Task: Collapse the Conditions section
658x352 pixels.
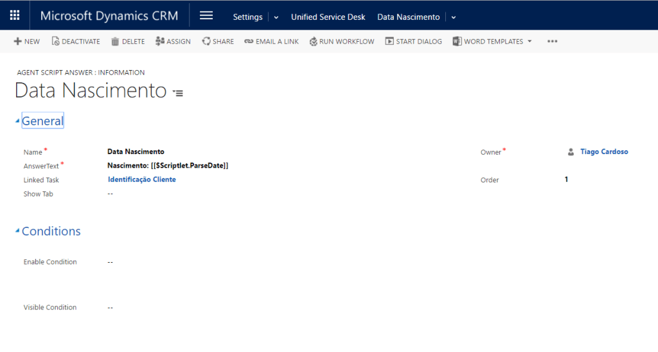Action: [x=18, y=231]
